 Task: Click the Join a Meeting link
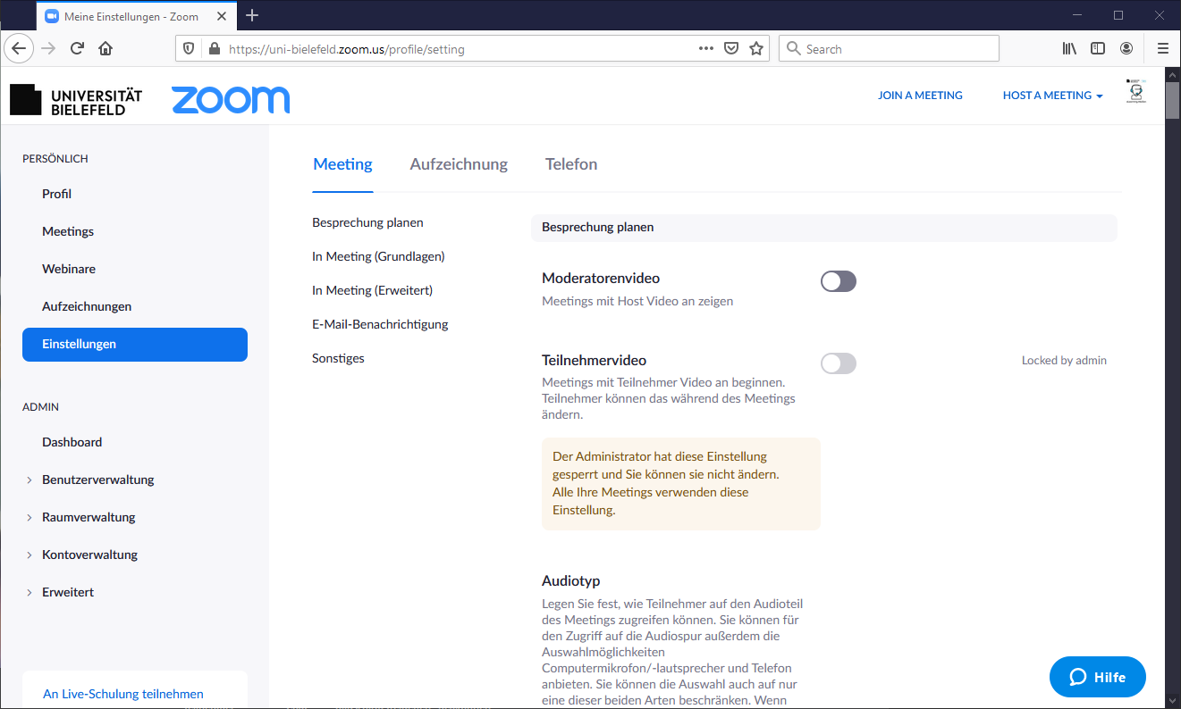click(920, 96)
